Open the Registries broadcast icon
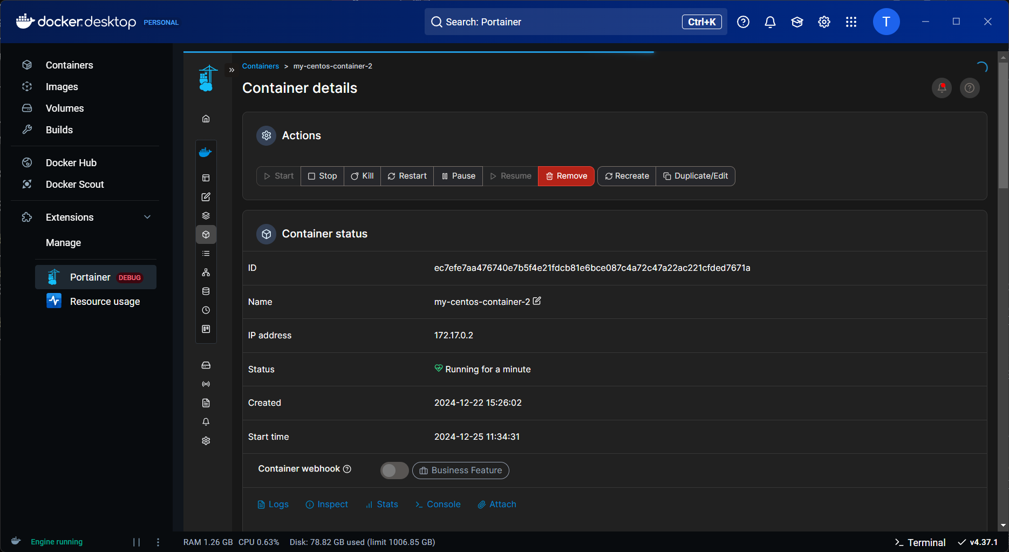1009x552 pixels. pos(206,384)
